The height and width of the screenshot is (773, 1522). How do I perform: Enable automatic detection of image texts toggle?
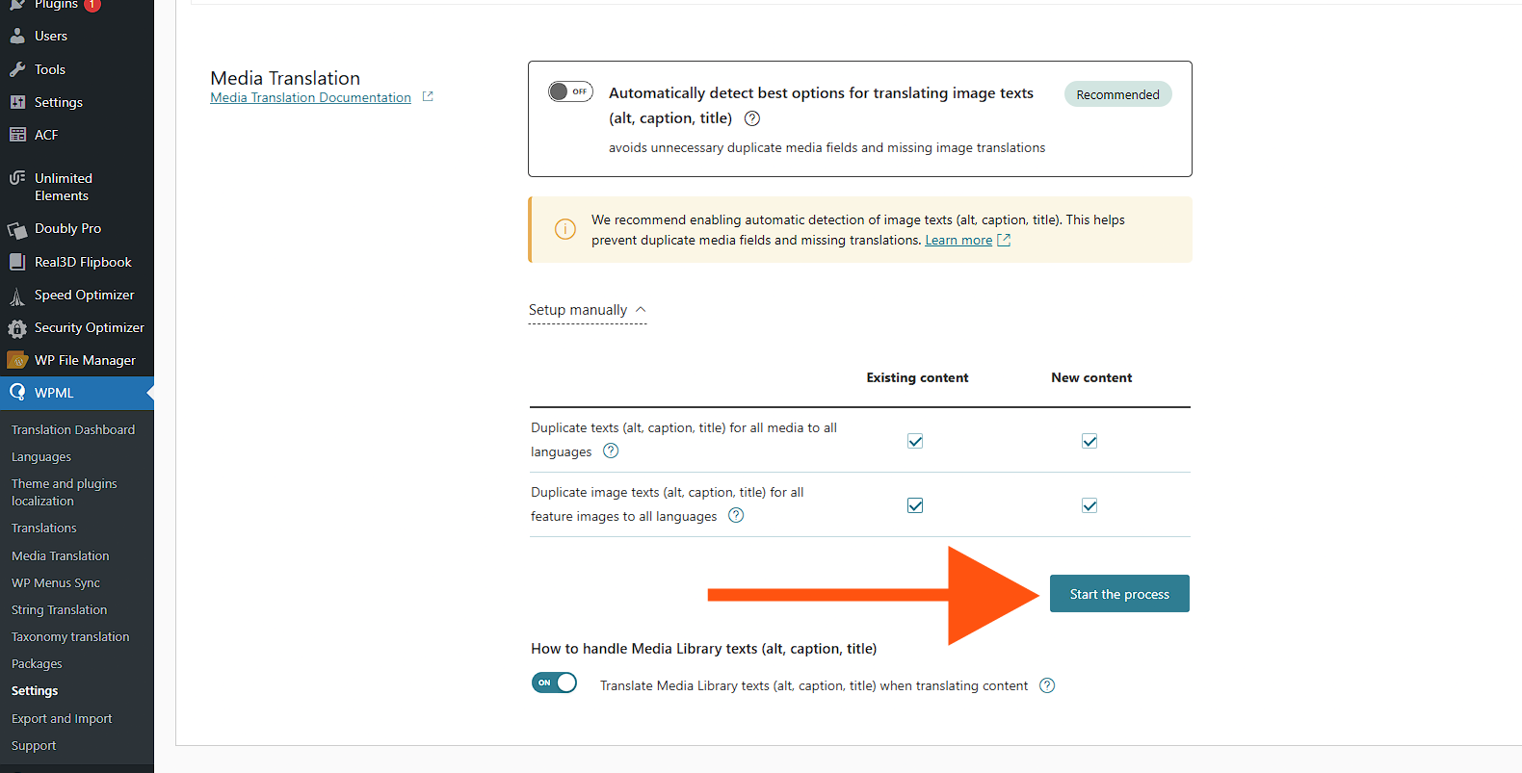click(x=570, y=91)
